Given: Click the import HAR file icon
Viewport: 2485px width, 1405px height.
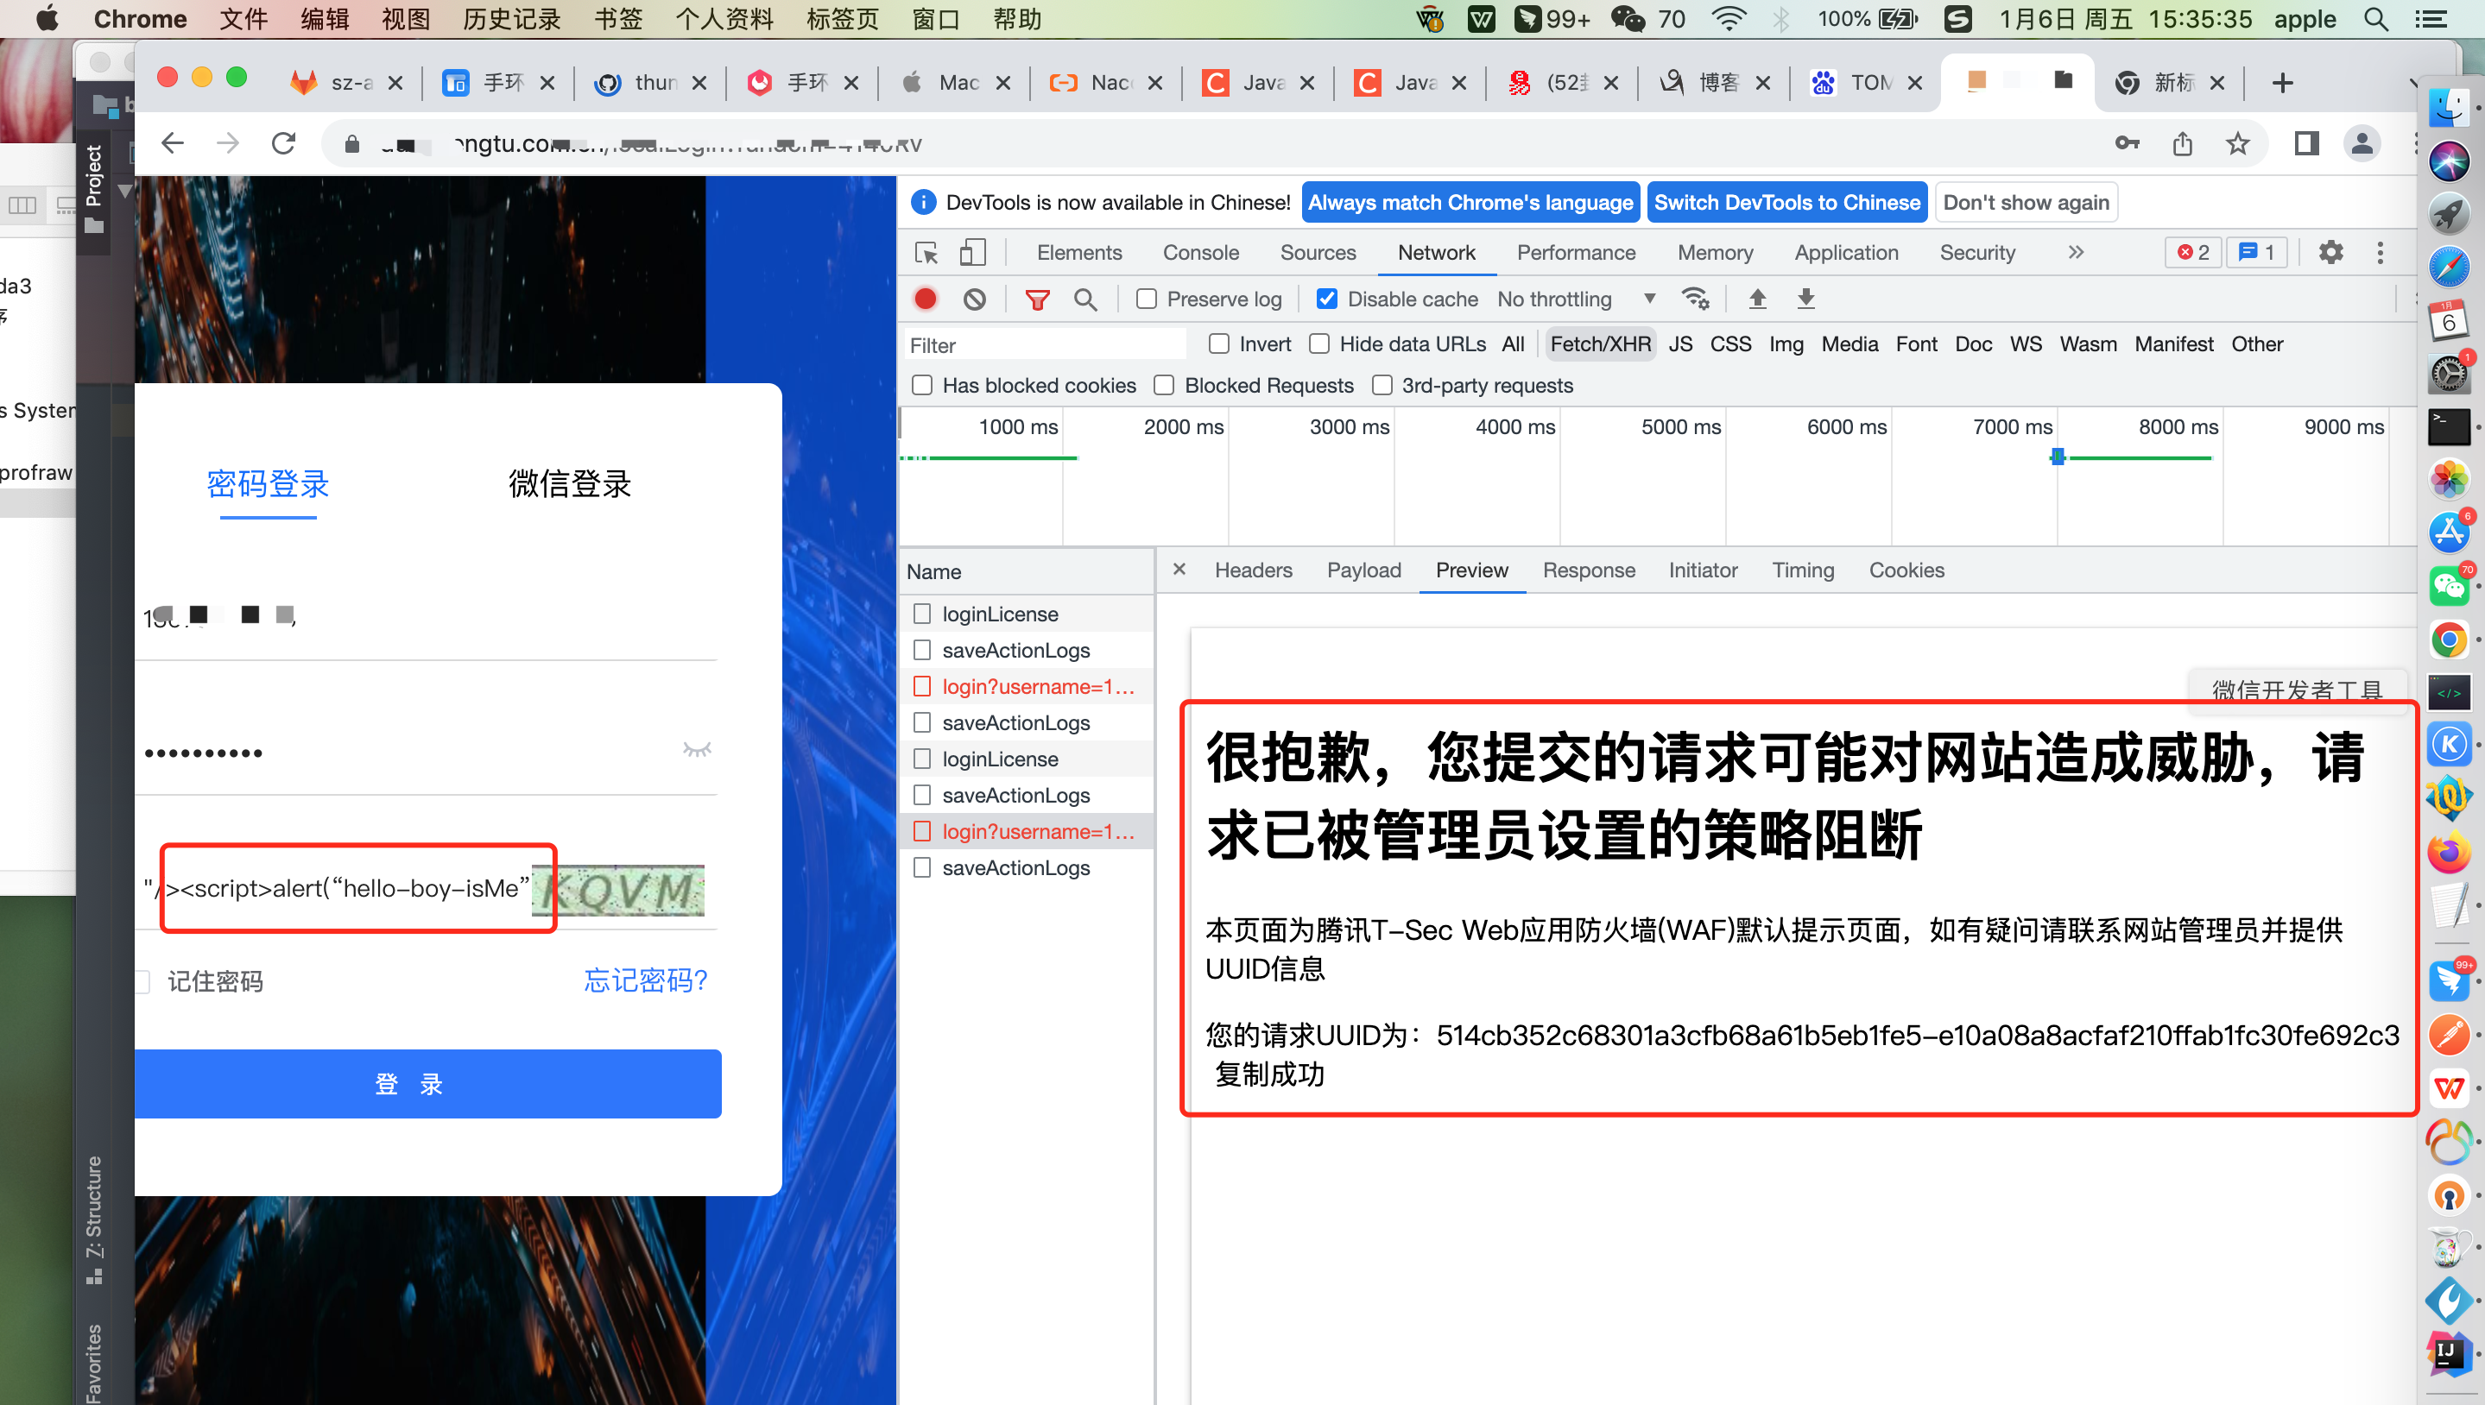Looking at the screenshot, I should tap(1755, 299).
